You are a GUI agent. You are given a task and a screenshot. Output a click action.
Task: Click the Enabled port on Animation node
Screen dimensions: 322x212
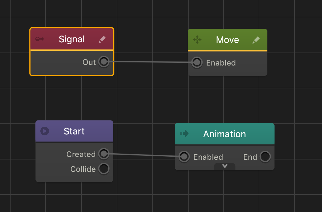click(184, 157)
